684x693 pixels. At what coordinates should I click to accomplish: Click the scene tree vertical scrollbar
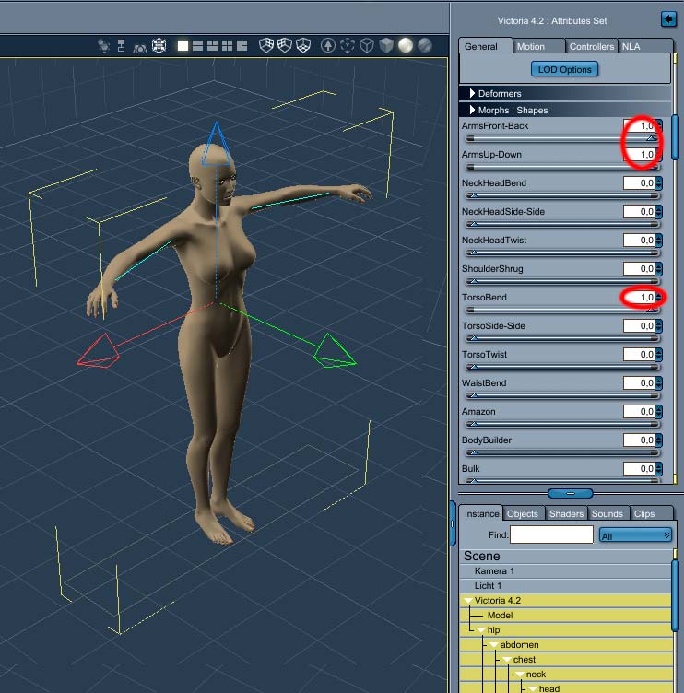[675, 595]
